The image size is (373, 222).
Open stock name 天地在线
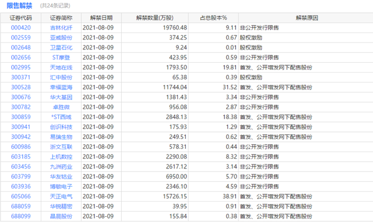point(61,67)
